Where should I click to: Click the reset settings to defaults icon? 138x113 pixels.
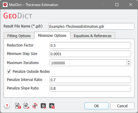tap(35, 106)
